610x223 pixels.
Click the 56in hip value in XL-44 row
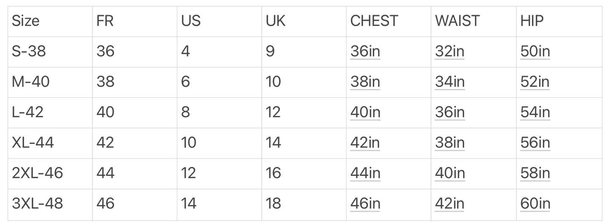pos(535,143)
